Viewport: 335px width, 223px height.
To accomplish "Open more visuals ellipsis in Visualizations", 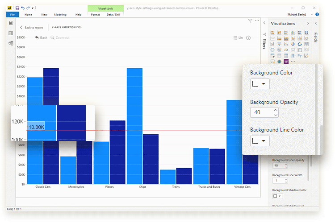I will (293, 61).
